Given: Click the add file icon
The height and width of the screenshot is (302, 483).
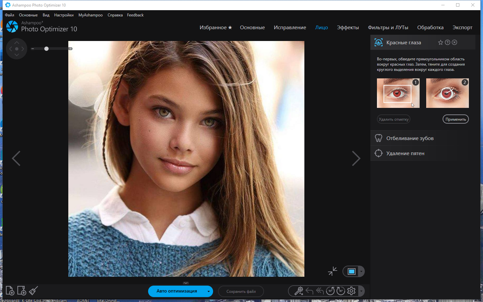Looking at the screenshot, I should click(x=10, y=291).
